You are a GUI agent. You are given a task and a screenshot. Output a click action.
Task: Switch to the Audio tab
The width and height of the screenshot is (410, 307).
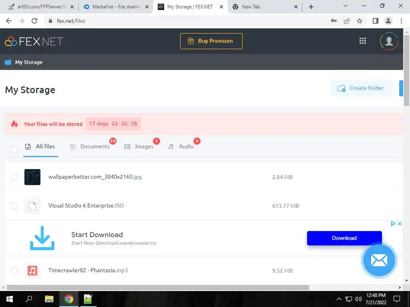(181, 146)
